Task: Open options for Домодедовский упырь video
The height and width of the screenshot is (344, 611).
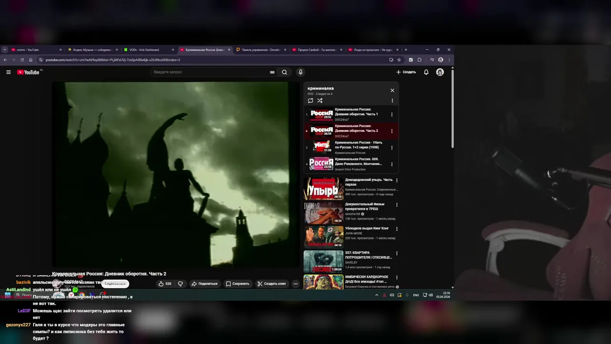Action: coord(397,180)
